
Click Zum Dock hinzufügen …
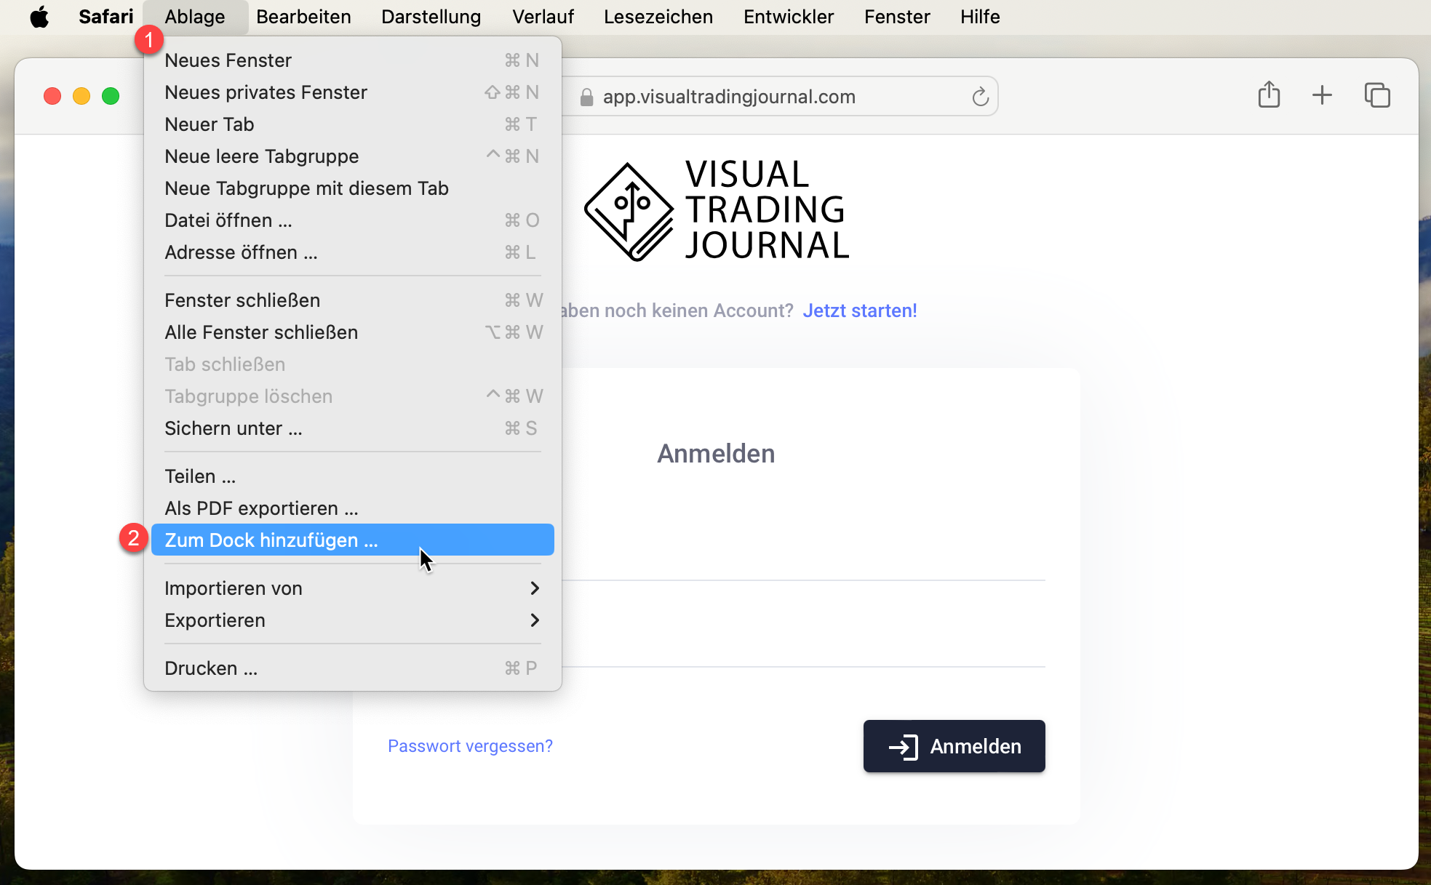pyautogui.click(x=353, y=540)
